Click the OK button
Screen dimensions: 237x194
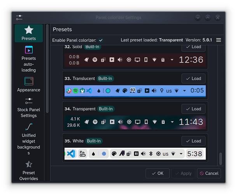click(x=157, y=173)
